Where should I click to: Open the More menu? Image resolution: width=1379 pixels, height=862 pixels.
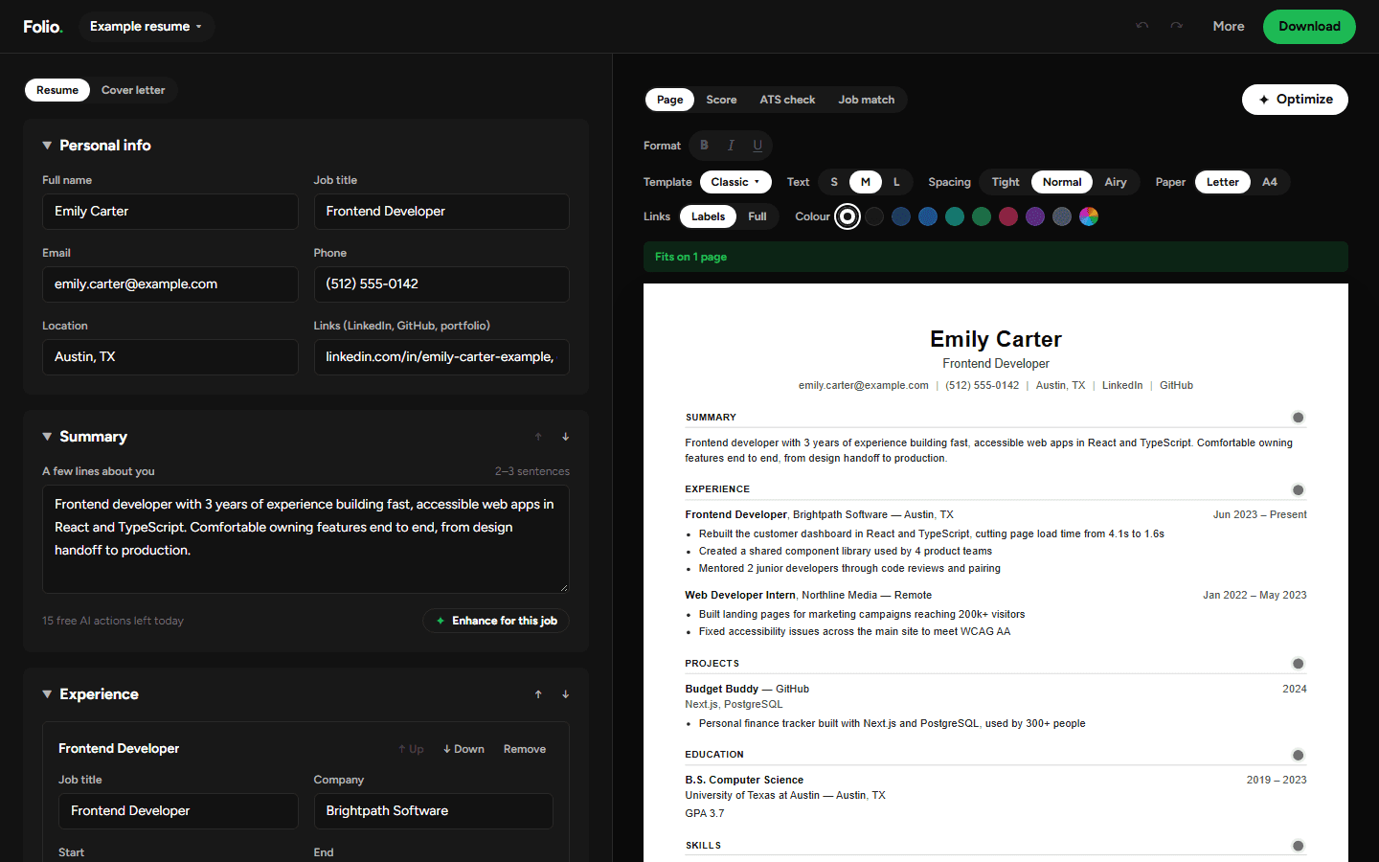[1229, 27]
